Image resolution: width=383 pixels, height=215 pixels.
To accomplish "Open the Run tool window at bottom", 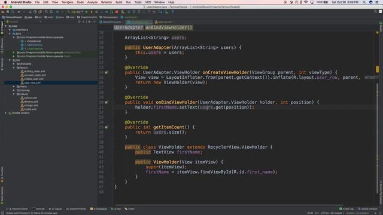I will [x=116, y=209].
